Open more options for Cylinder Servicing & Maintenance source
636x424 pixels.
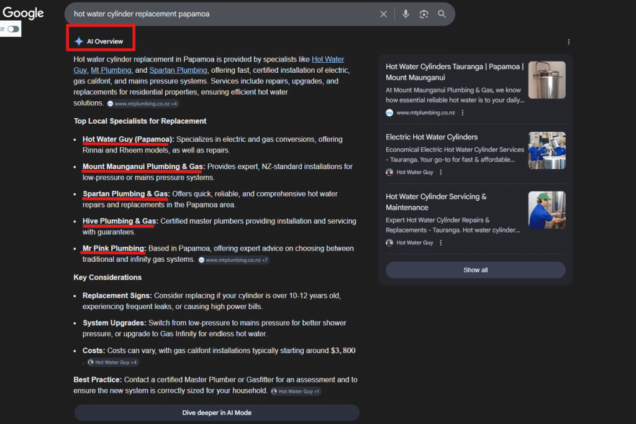click(441, 242)
